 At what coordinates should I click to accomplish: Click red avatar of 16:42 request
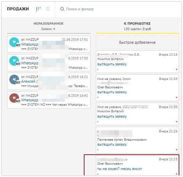14,98
